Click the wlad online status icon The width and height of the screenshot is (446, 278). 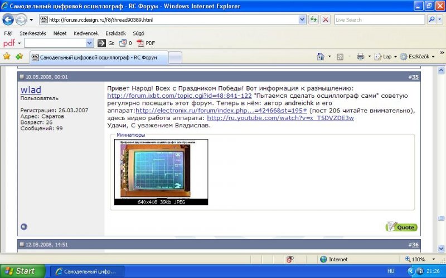24,227
